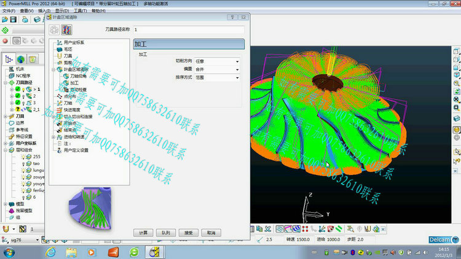Open toolpath strategies green icon
The image size is (461, 259).
5,30
